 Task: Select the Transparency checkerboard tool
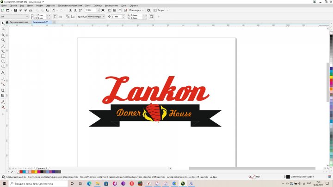pyautogui.click(x=3, y=96)
